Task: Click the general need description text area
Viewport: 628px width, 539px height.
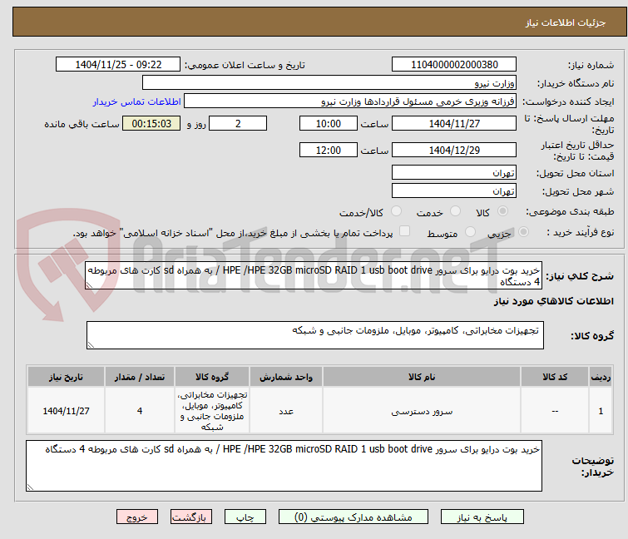Action: click(314, 275)
